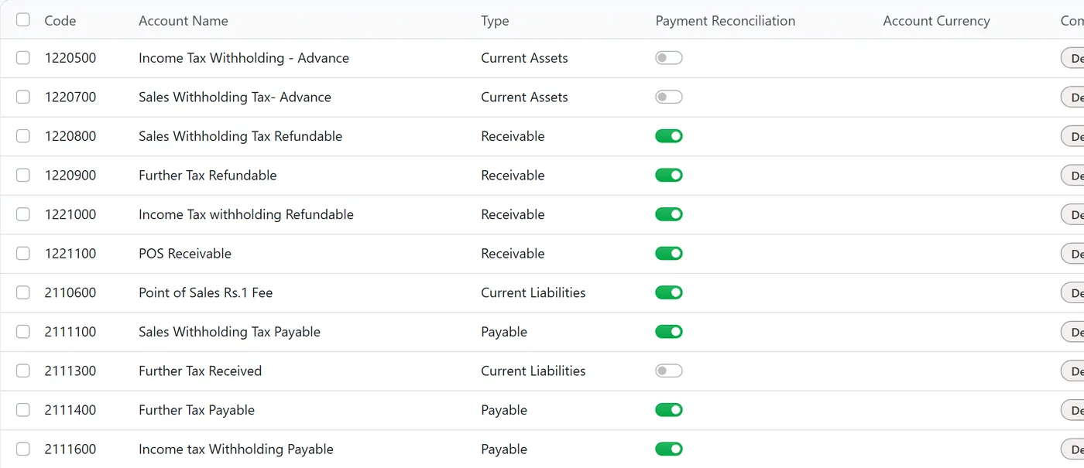Select the checkbox for account 1220500

click(x=23, y=58)
